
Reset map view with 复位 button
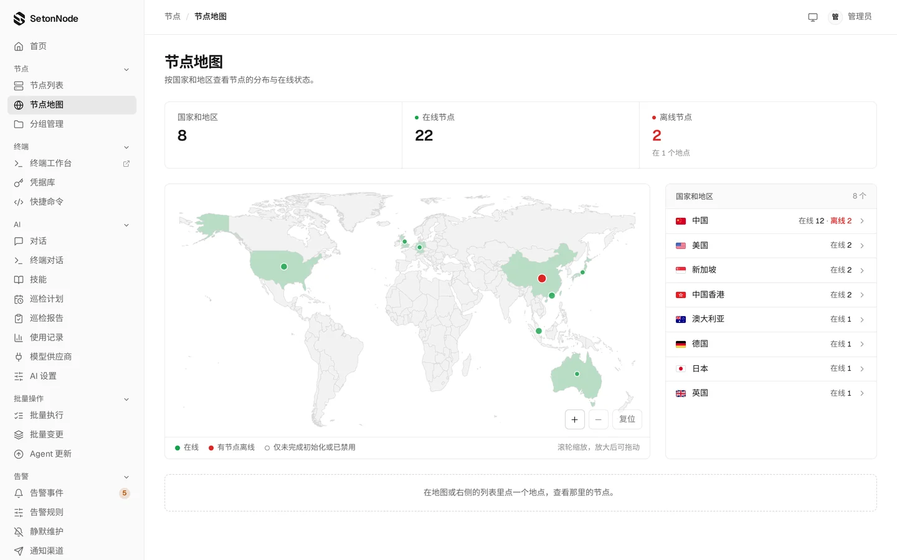point(627,419)
